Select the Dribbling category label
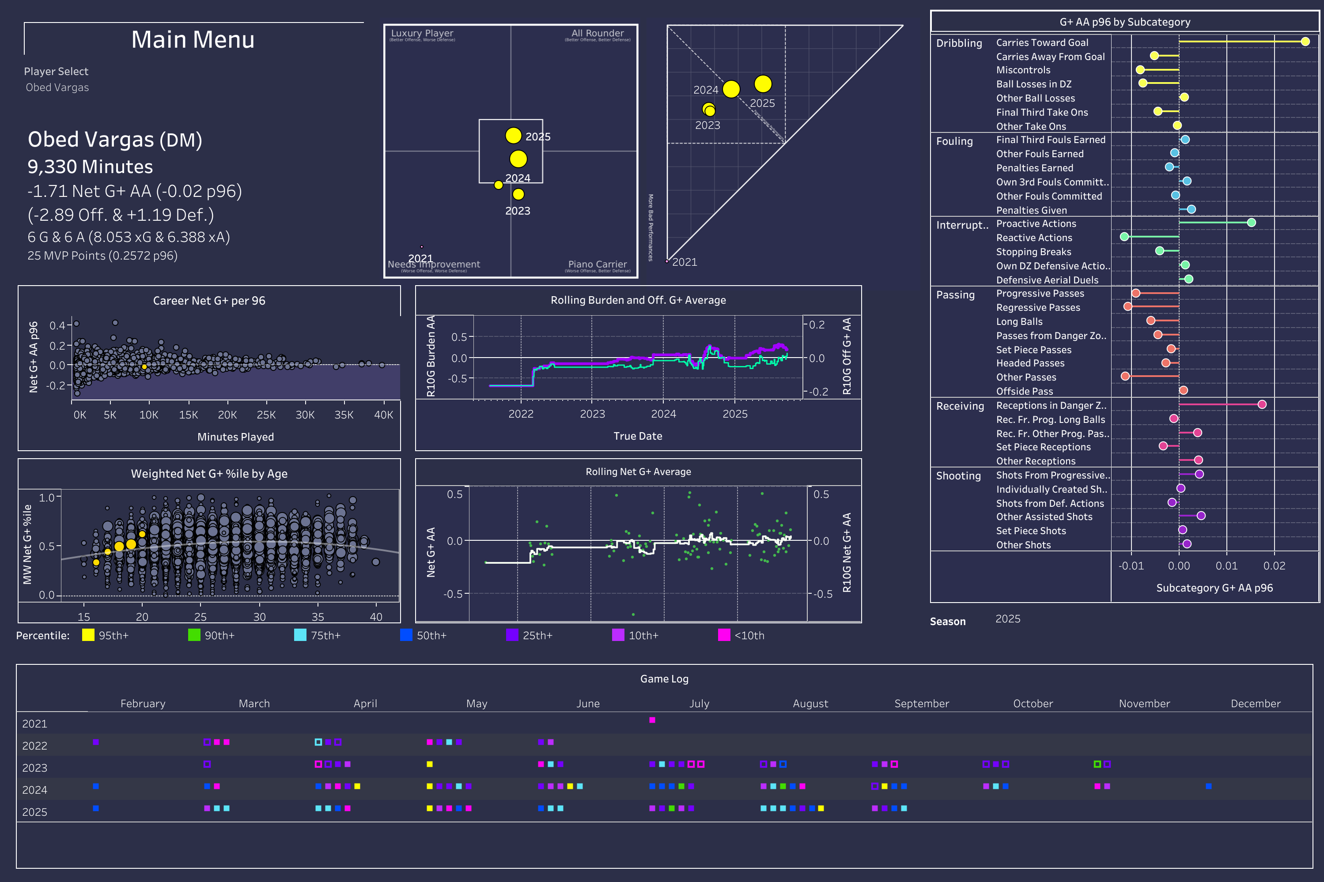The height and width of the screenshot is (882, 1324). (959, 43)
